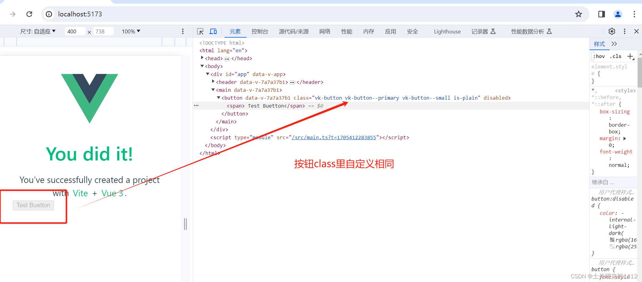
Task: Open the 网络 tab
Action: 325,31
